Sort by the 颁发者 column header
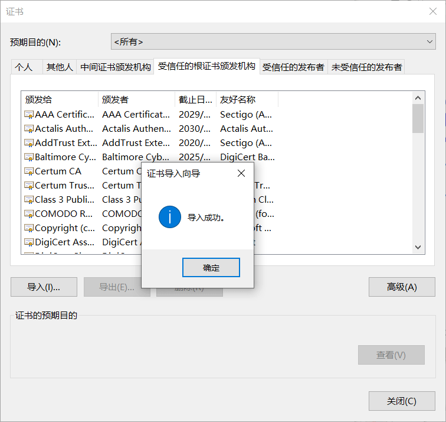The width and height of the screenshot is (446, 422). coord(136,99)
